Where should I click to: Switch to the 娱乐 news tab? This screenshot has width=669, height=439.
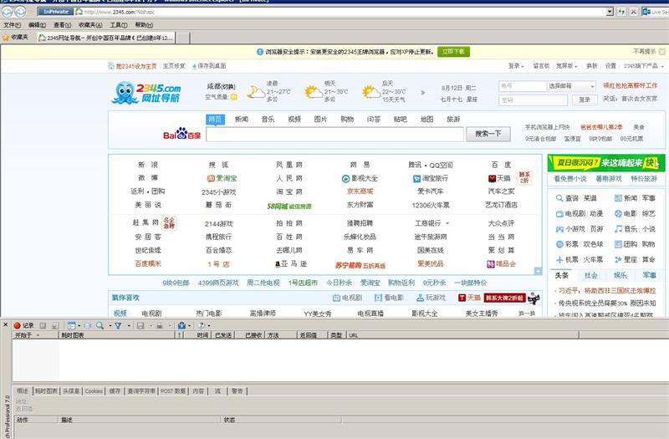point(620,275)
